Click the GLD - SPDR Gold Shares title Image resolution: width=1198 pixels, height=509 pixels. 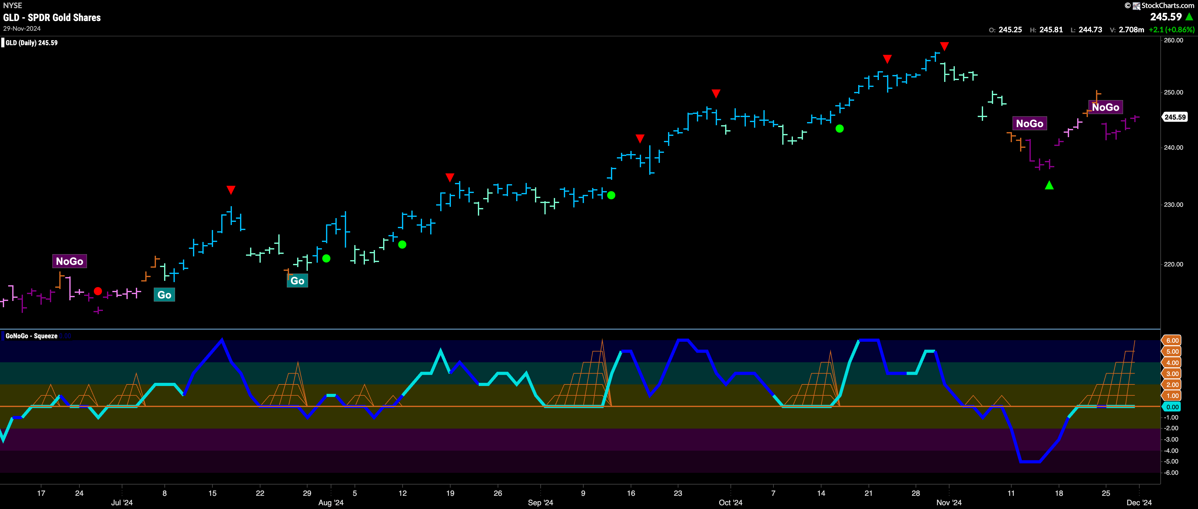pos(52,17)
